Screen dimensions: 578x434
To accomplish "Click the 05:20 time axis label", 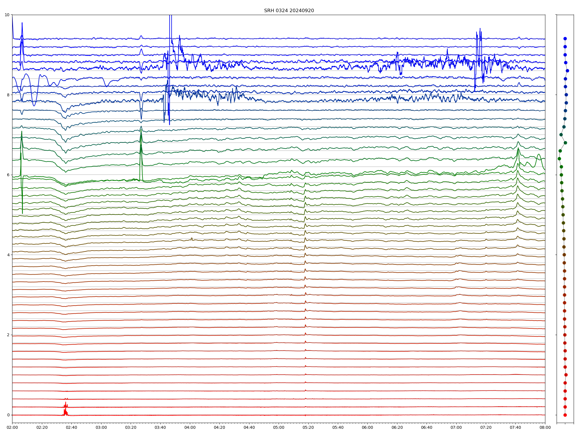I will point(308,427).
